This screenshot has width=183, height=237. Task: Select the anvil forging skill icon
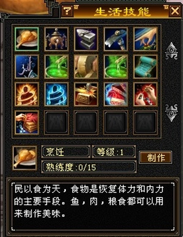(86, 39)
